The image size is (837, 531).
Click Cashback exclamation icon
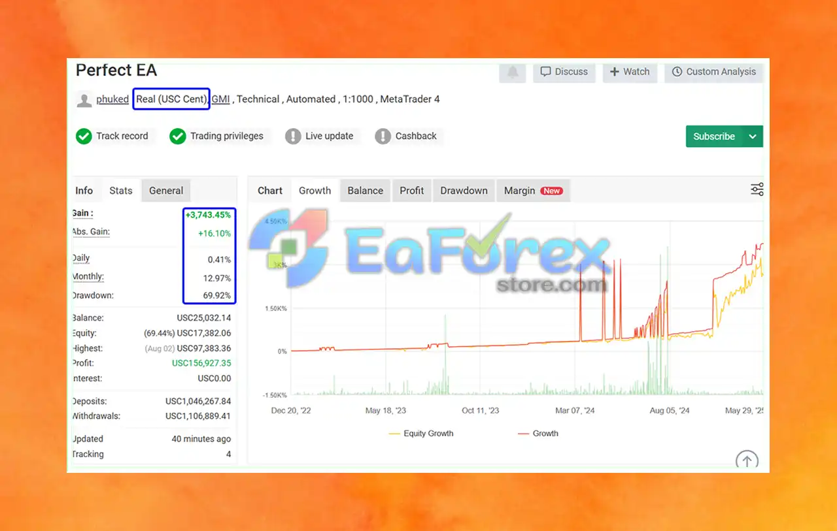(383, 136)
